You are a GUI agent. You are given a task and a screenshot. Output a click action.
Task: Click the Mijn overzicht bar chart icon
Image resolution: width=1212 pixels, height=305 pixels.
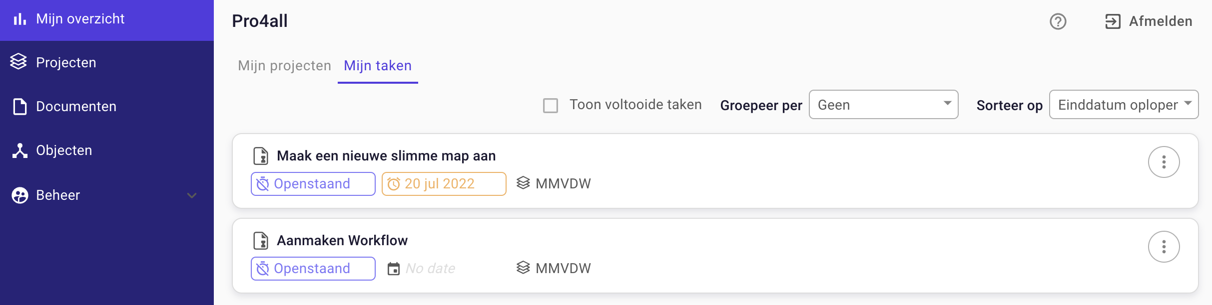click(19, 19)
